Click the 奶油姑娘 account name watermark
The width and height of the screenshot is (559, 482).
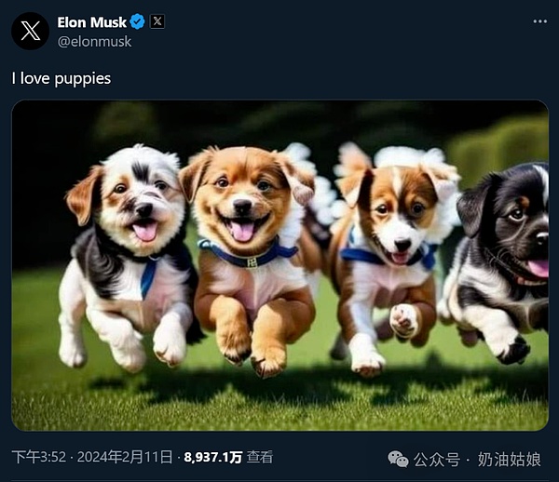click(509, 460)
